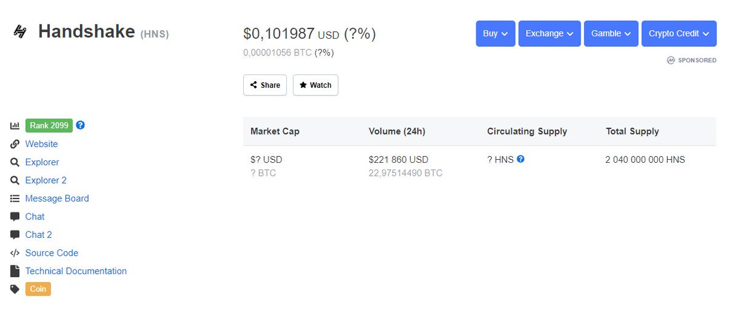738x325 pixels.
Task: Click the green Rank 2099 badge
Action: [x=49, y=125]
